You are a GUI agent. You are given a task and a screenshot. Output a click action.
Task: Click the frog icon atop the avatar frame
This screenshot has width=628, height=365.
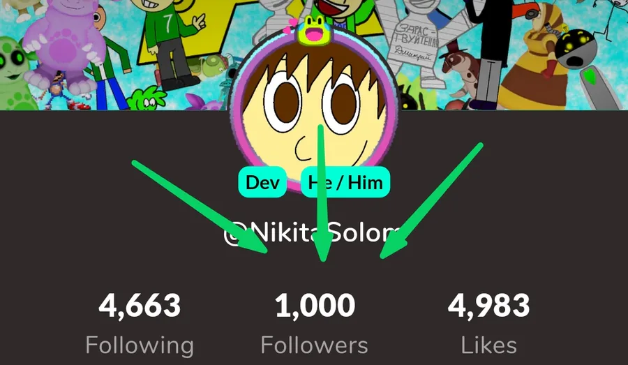313,30
